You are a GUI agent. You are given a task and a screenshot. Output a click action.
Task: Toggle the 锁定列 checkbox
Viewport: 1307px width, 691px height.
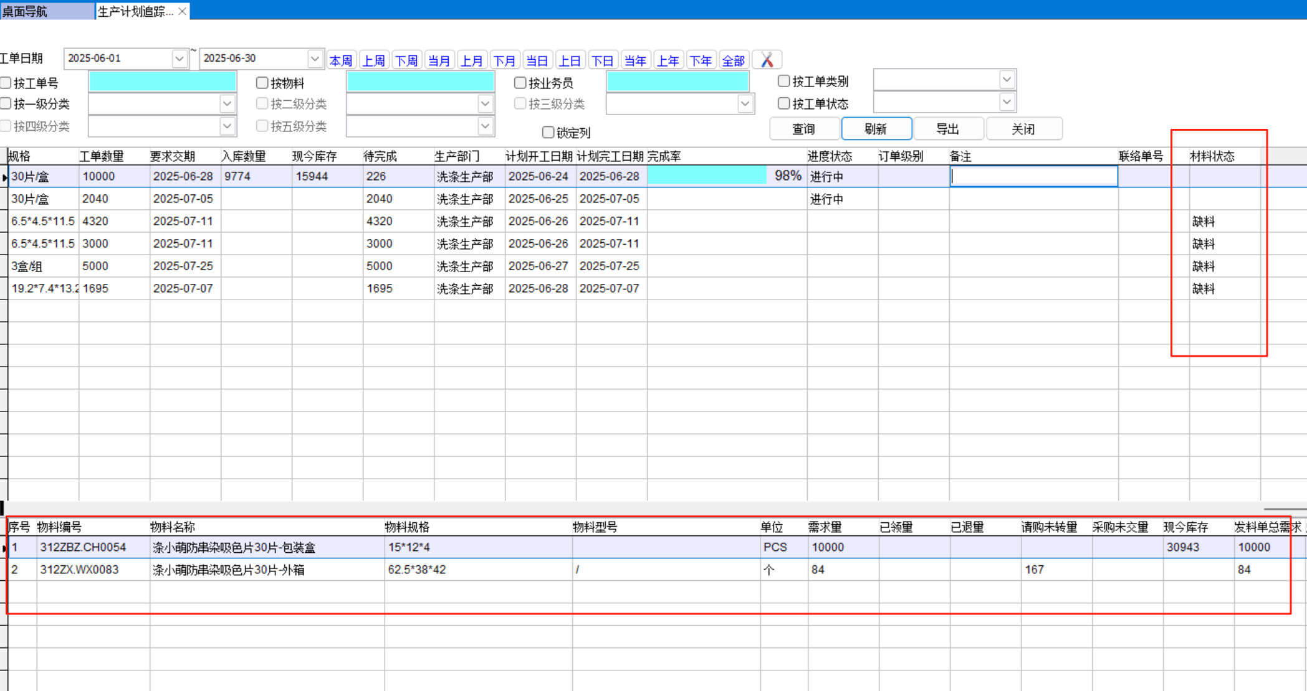click(x=548, y=132)
